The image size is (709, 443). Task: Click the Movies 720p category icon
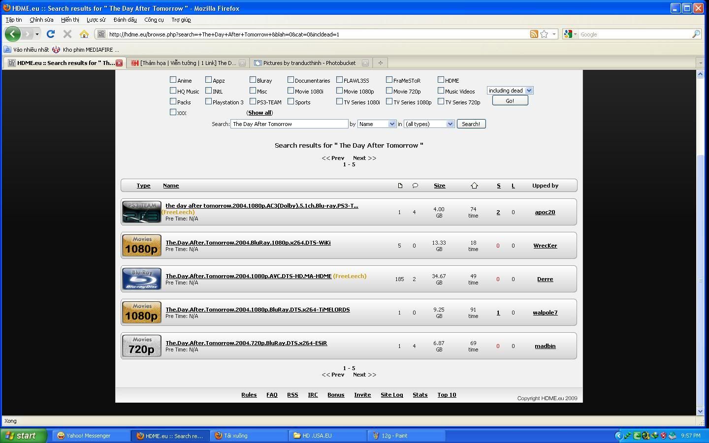click(x=142, y=346)
